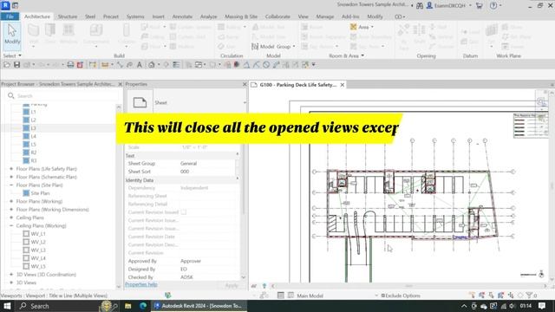Screen dimensions: 555x312
Task: Switch to the View ribbon tab
Action: [x=303, y=16]
